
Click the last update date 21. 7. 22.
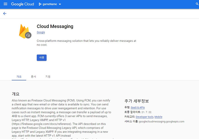tap(147, 112)
